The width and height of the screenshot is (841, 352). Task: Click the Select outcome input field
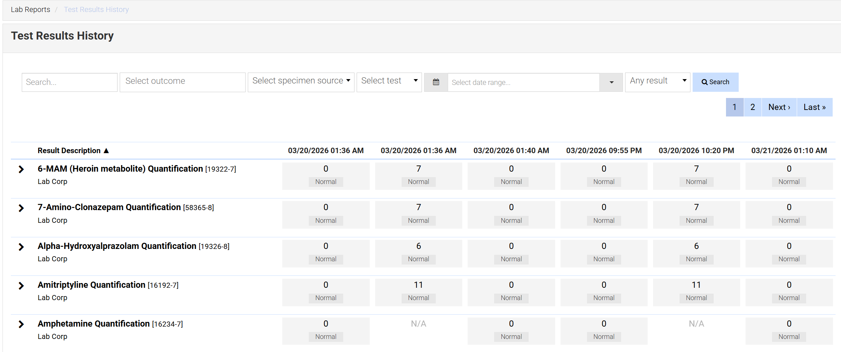pyautogui.click(x=182, y=81)
